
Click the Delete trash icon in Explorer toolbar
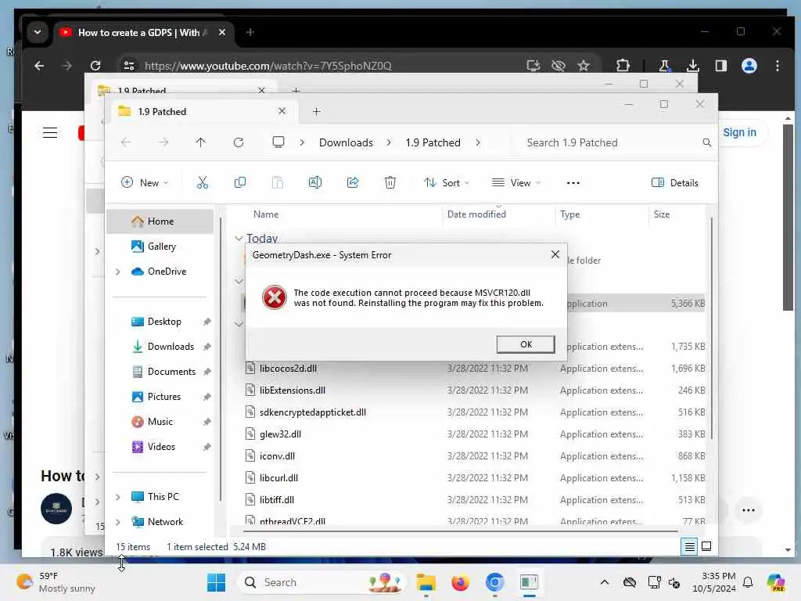pyautogui.click(x=390, y=182)
